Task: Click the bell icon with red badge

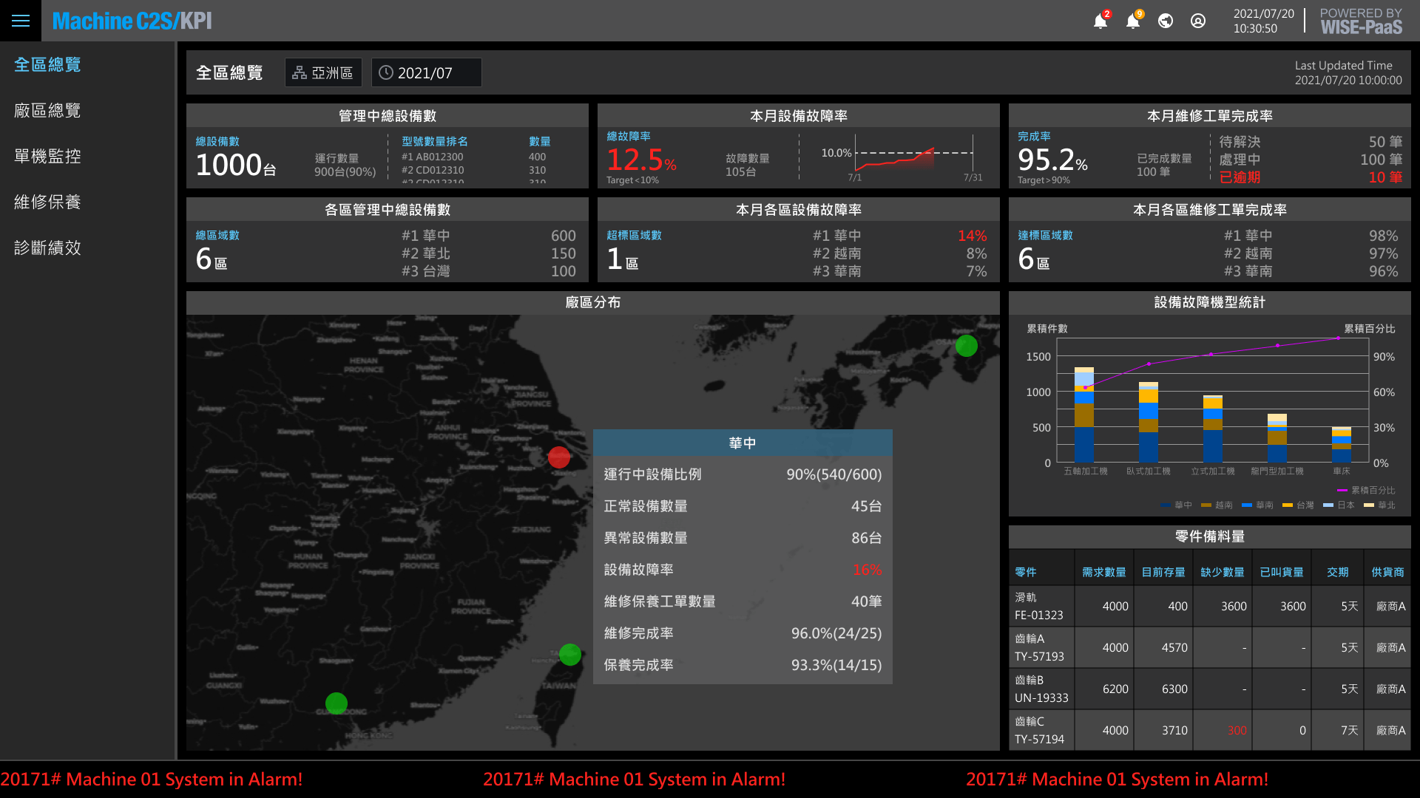Action: (1100, 21)
